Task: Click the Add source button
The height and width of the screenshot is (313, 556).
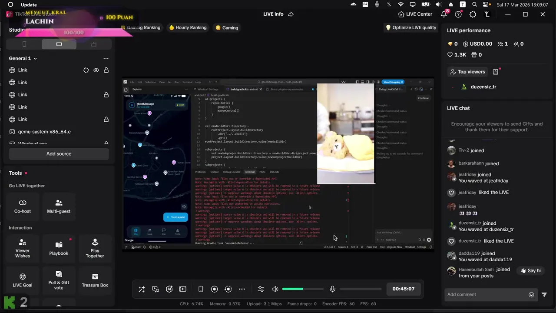Action: pos(59,153)
